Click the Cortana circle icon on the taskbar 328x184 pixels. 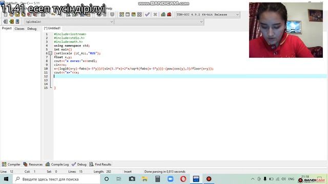(107, 179)
